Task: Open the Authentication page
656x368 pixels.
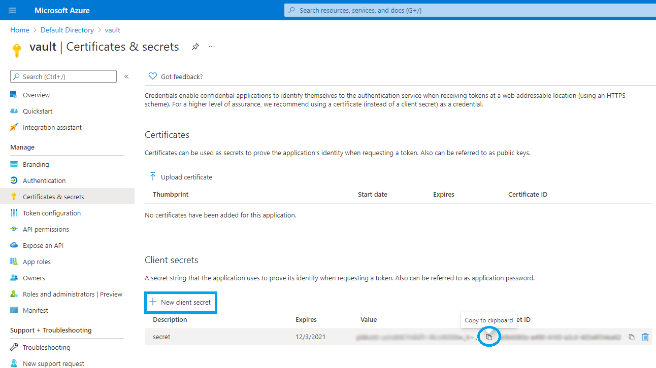Action: [x=44, y=180]
